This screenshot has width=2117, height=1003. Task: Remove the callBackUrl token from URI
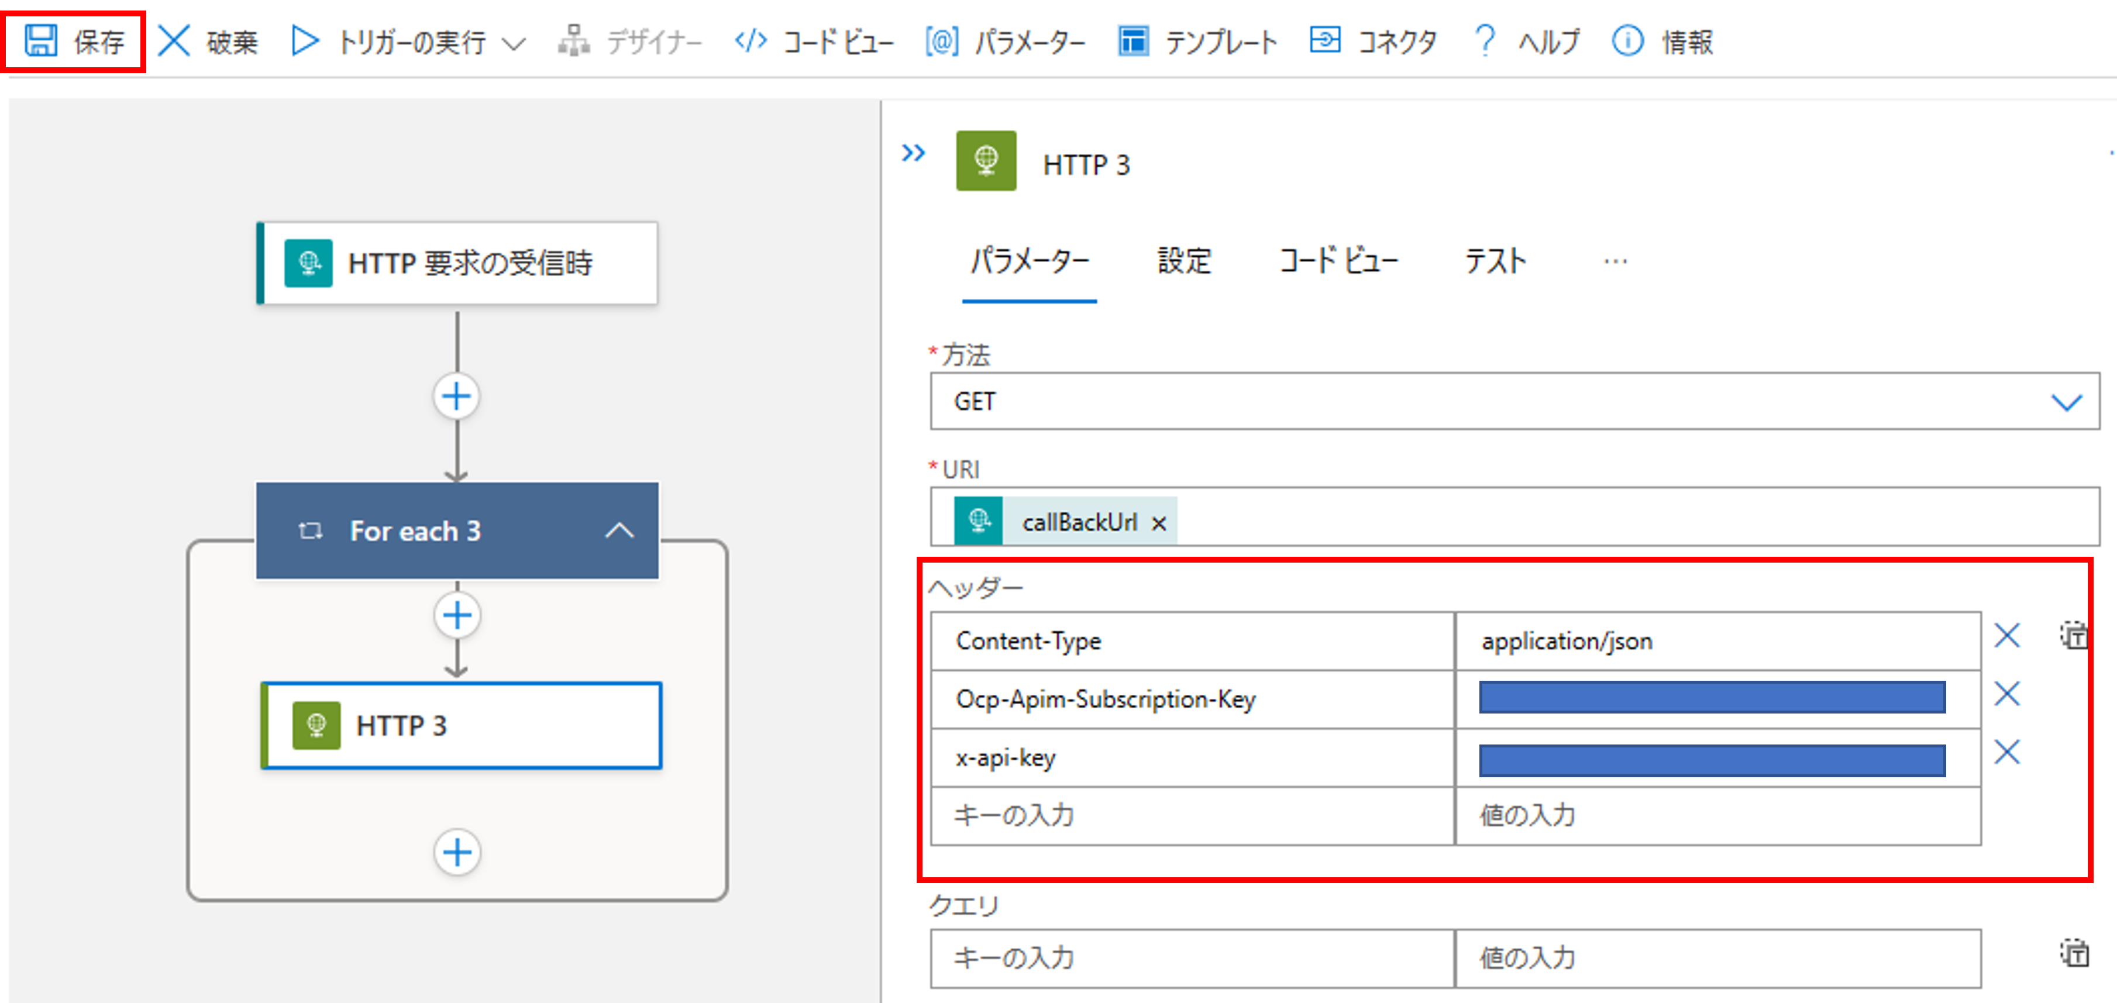[1159, 523]
